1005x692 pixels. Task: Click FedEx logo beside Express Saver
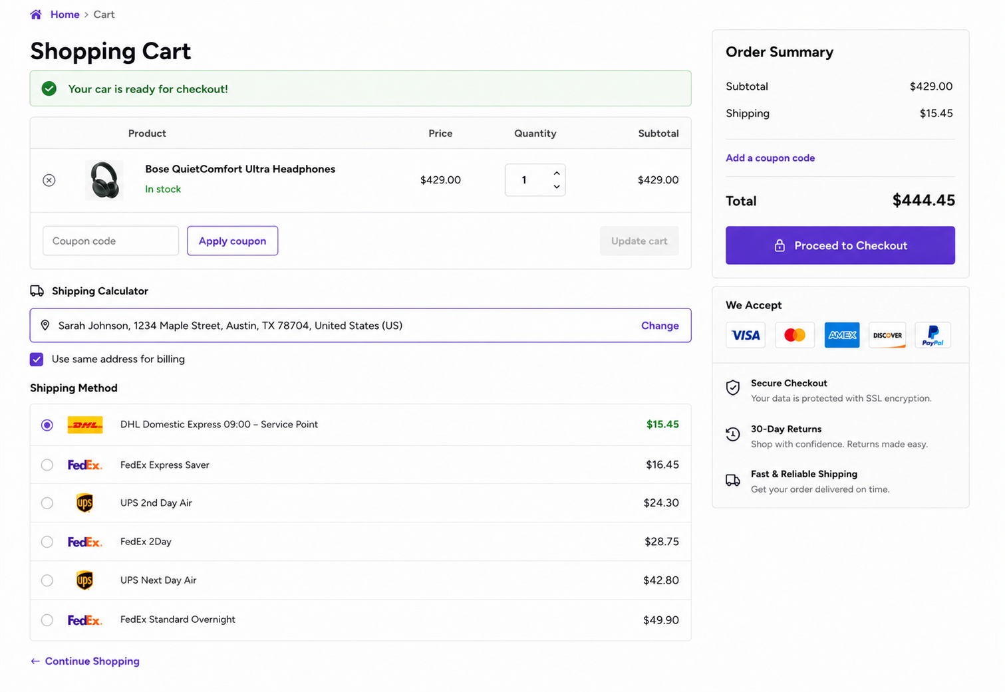[x=84, y=465]
